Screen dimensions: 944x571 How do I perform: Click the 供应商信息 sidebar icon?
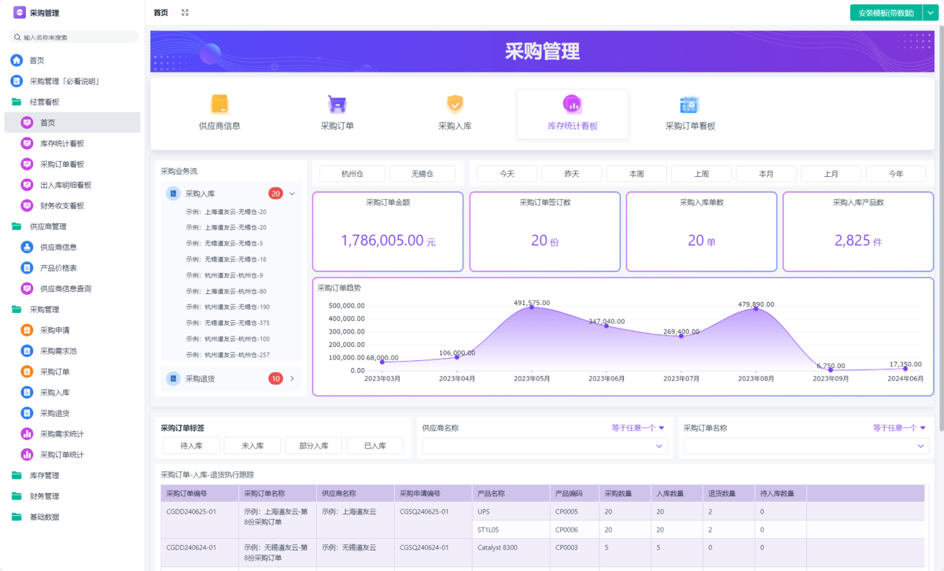27,247
